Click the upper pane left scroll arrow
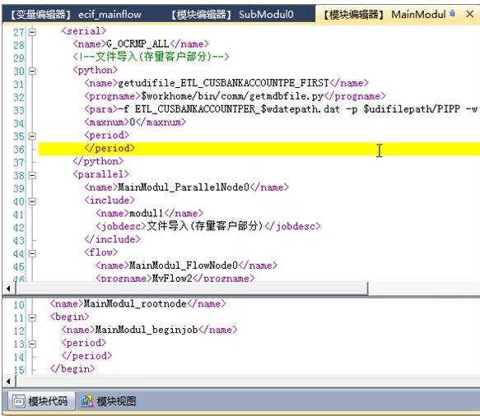The width and height of the screenshot is (480, 416). (8, 289)
